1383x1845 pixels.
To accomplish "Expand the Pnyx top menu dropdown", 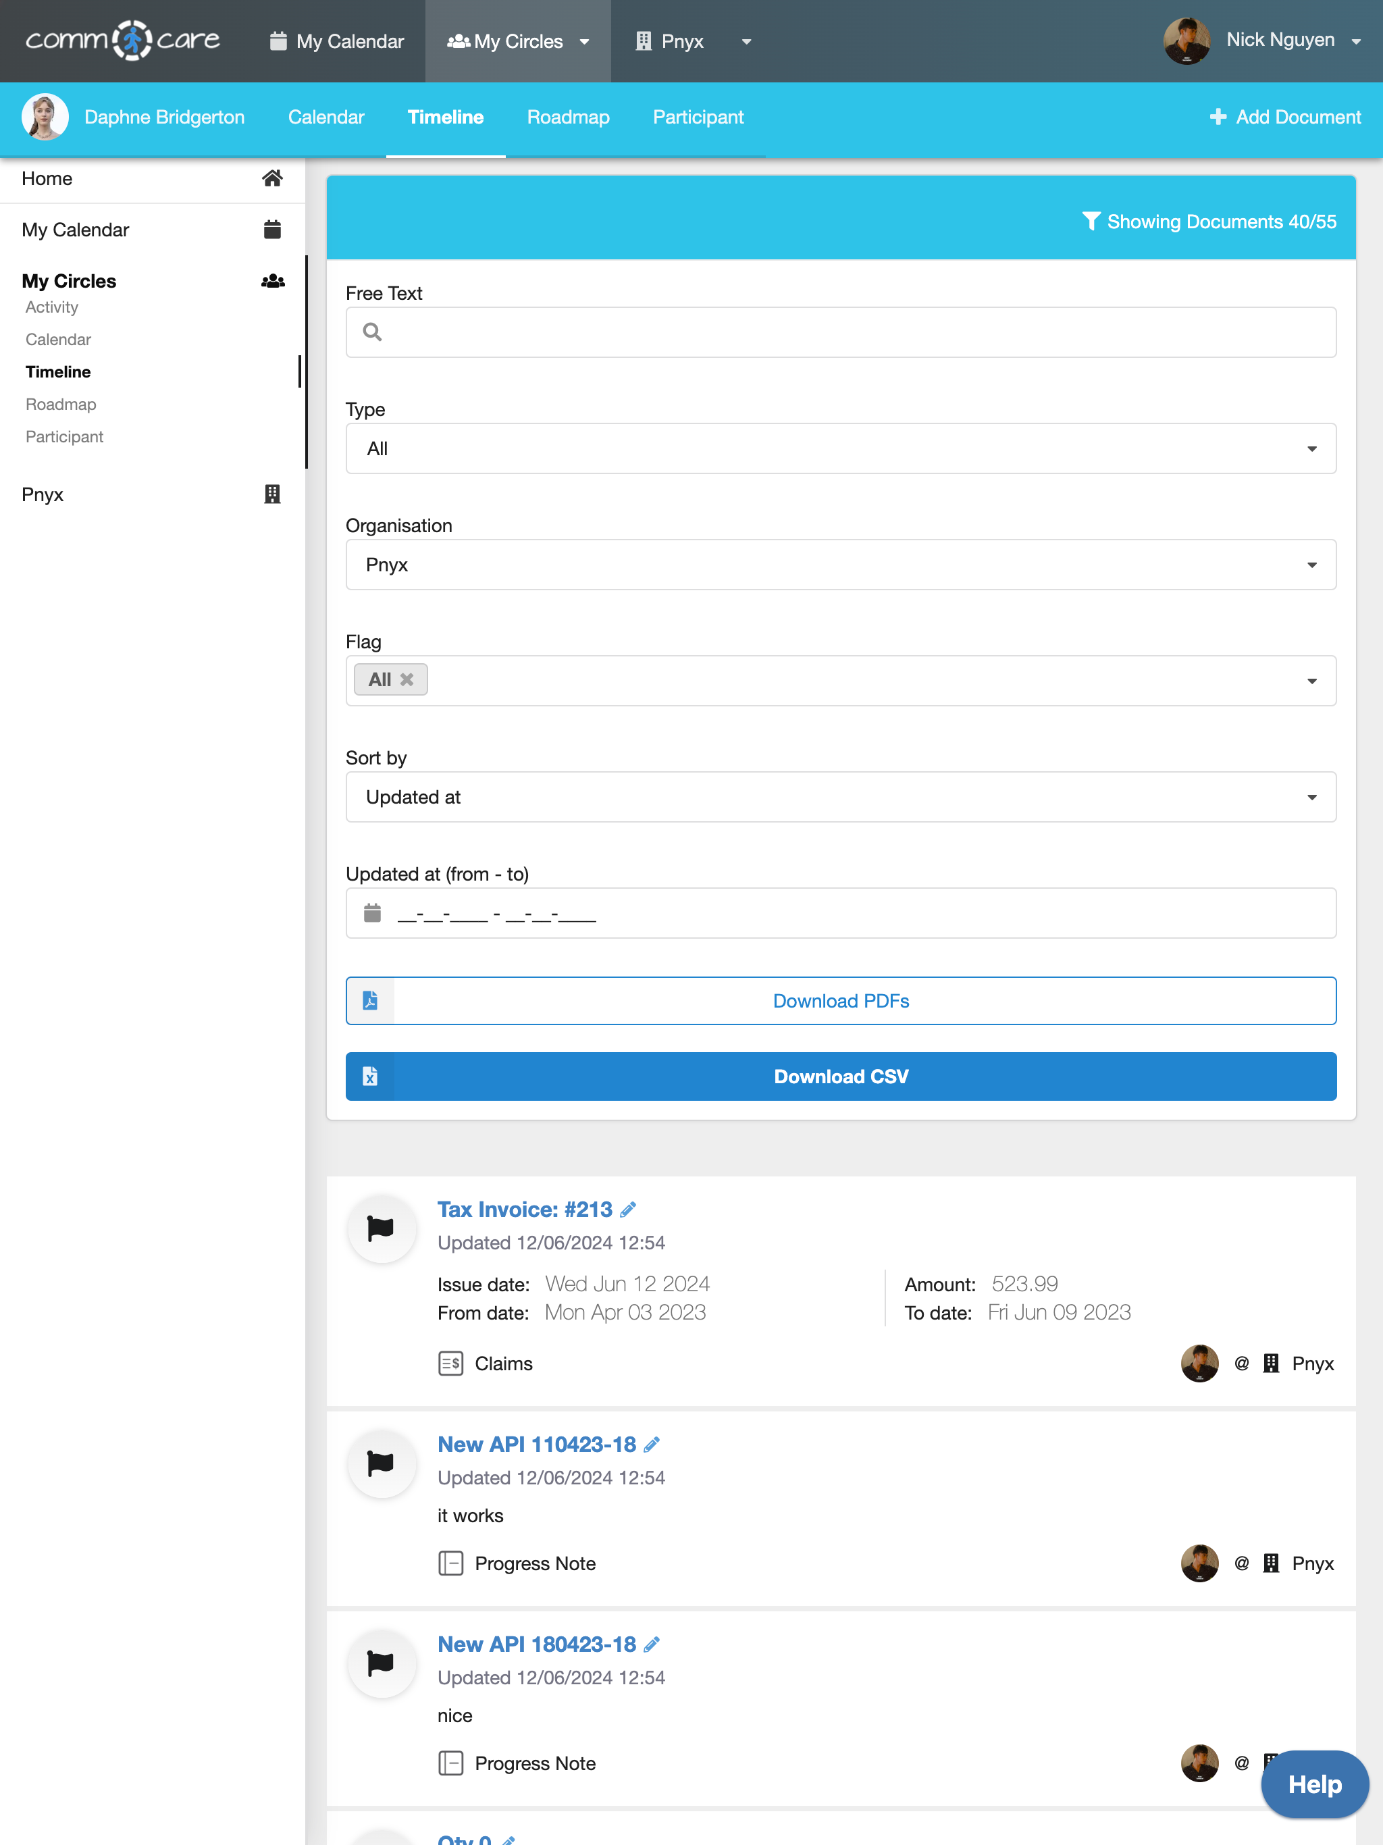I will pyautogui.click(x=747, y=41).
